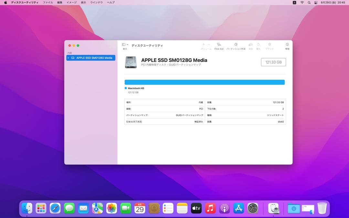Launch the App Store from the Dock
This screenshot has height=218, width=349.
point(238,208)
